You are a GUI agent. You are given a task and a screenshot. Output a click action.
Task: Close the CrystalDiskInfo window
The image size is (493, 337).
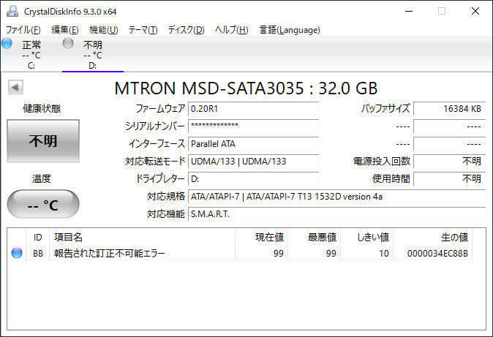475,11
